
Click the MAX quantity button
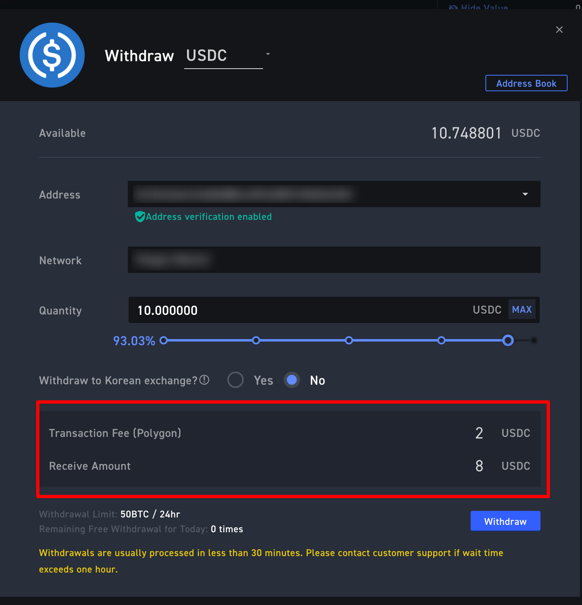[522, 309]
